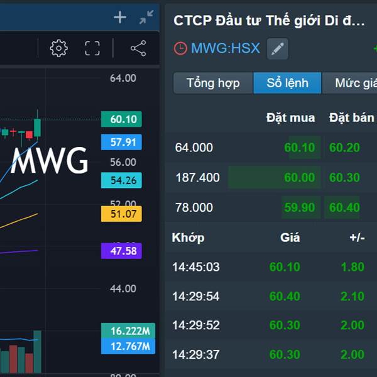Image resolution: width=377 pixels, height=377 pixels.
Task: Click ask price 60.20 in Đặt bán column
Action: [x=344, y=148]
